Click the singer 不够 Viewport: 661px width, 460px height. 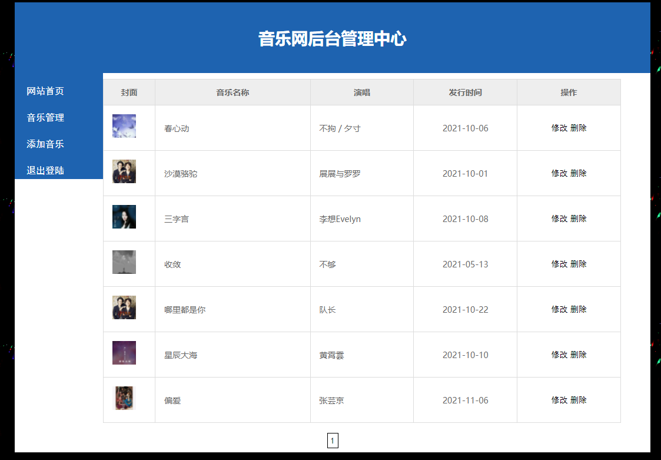pyautogui.click(x=327, y=264)
